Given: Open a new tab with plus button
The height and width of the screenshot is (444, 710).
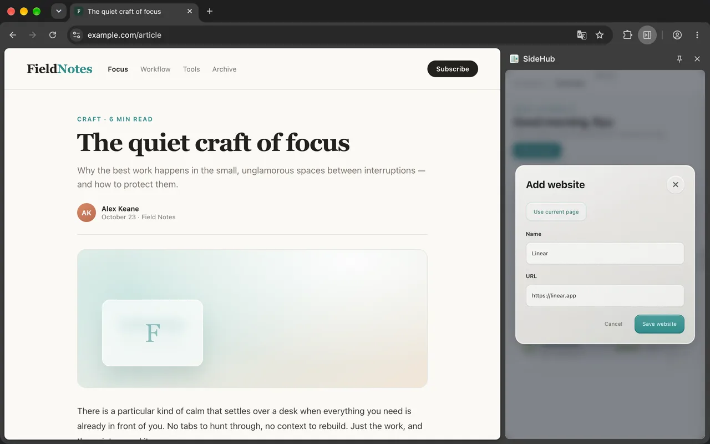Looking at the screenshot, I should tap(209, 11).
